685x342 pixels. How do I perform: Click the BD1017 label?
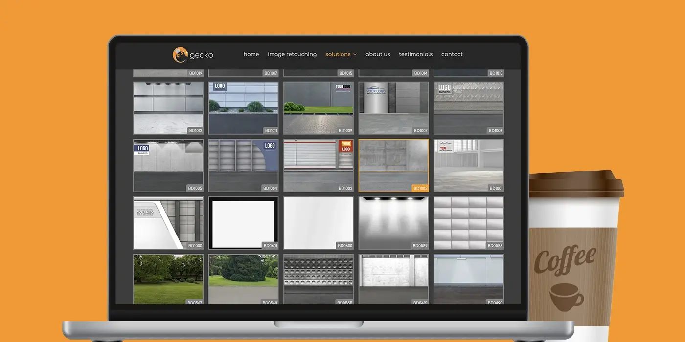pos(271,73)
